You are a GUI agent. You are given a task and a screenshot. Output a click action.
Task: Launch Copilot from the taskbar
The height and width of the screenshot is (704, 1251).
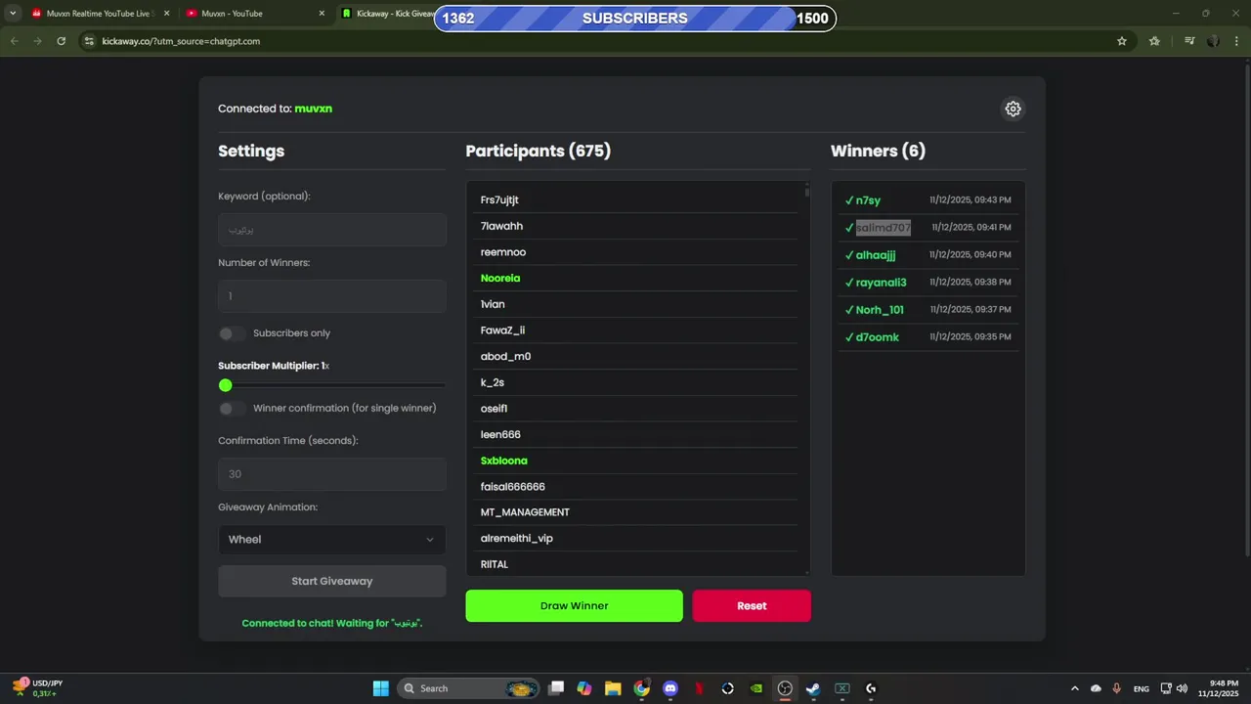tap(584, 688)
